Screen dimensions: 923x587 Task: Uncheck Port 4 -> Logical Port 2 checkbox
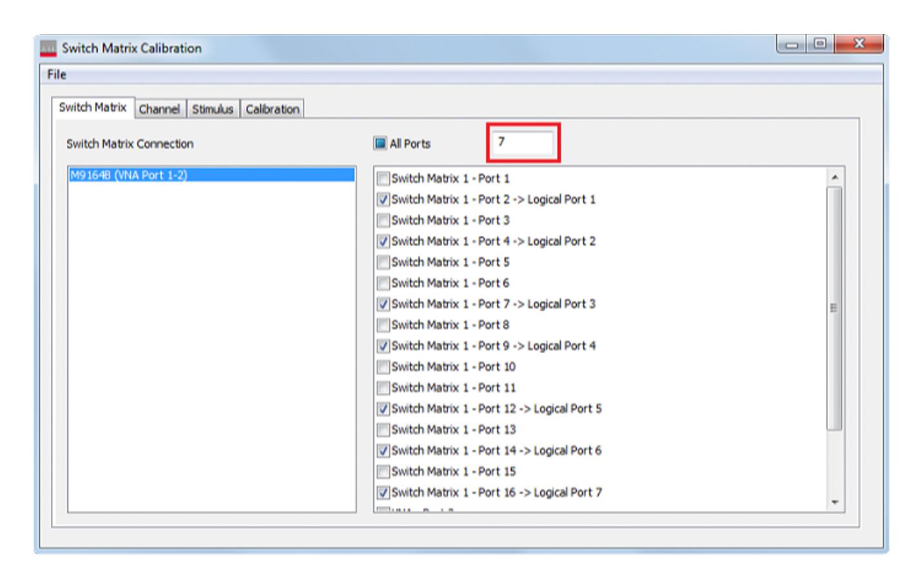pos(384,241)
